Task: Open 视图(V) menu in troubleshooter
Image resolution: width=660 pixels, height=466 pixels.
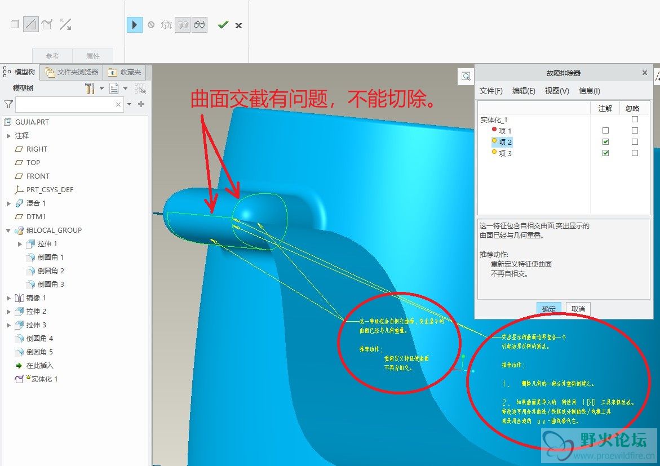Action: click(557, 91)
